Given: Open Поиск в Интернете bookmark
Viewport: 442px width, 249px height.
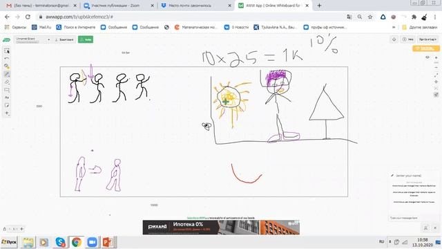Looking at the screenshot, I should pos(76,28).
